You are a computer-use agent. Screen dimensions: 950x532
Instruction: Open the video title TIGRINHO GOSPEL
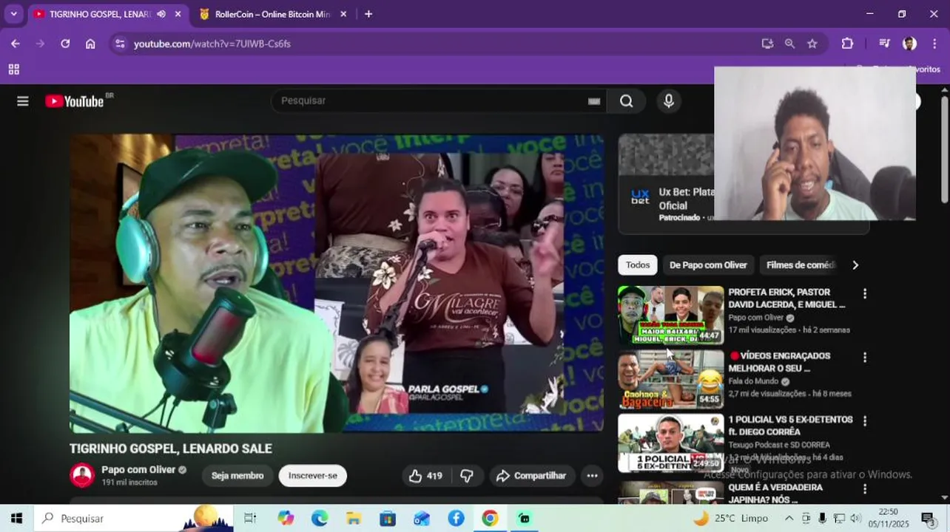(x=171, y=449)
